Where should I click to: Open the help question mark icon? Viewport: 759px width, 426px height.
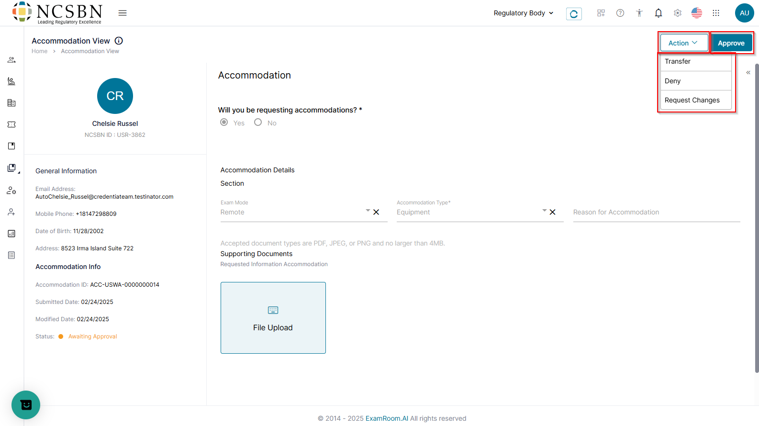coord(620,13)
